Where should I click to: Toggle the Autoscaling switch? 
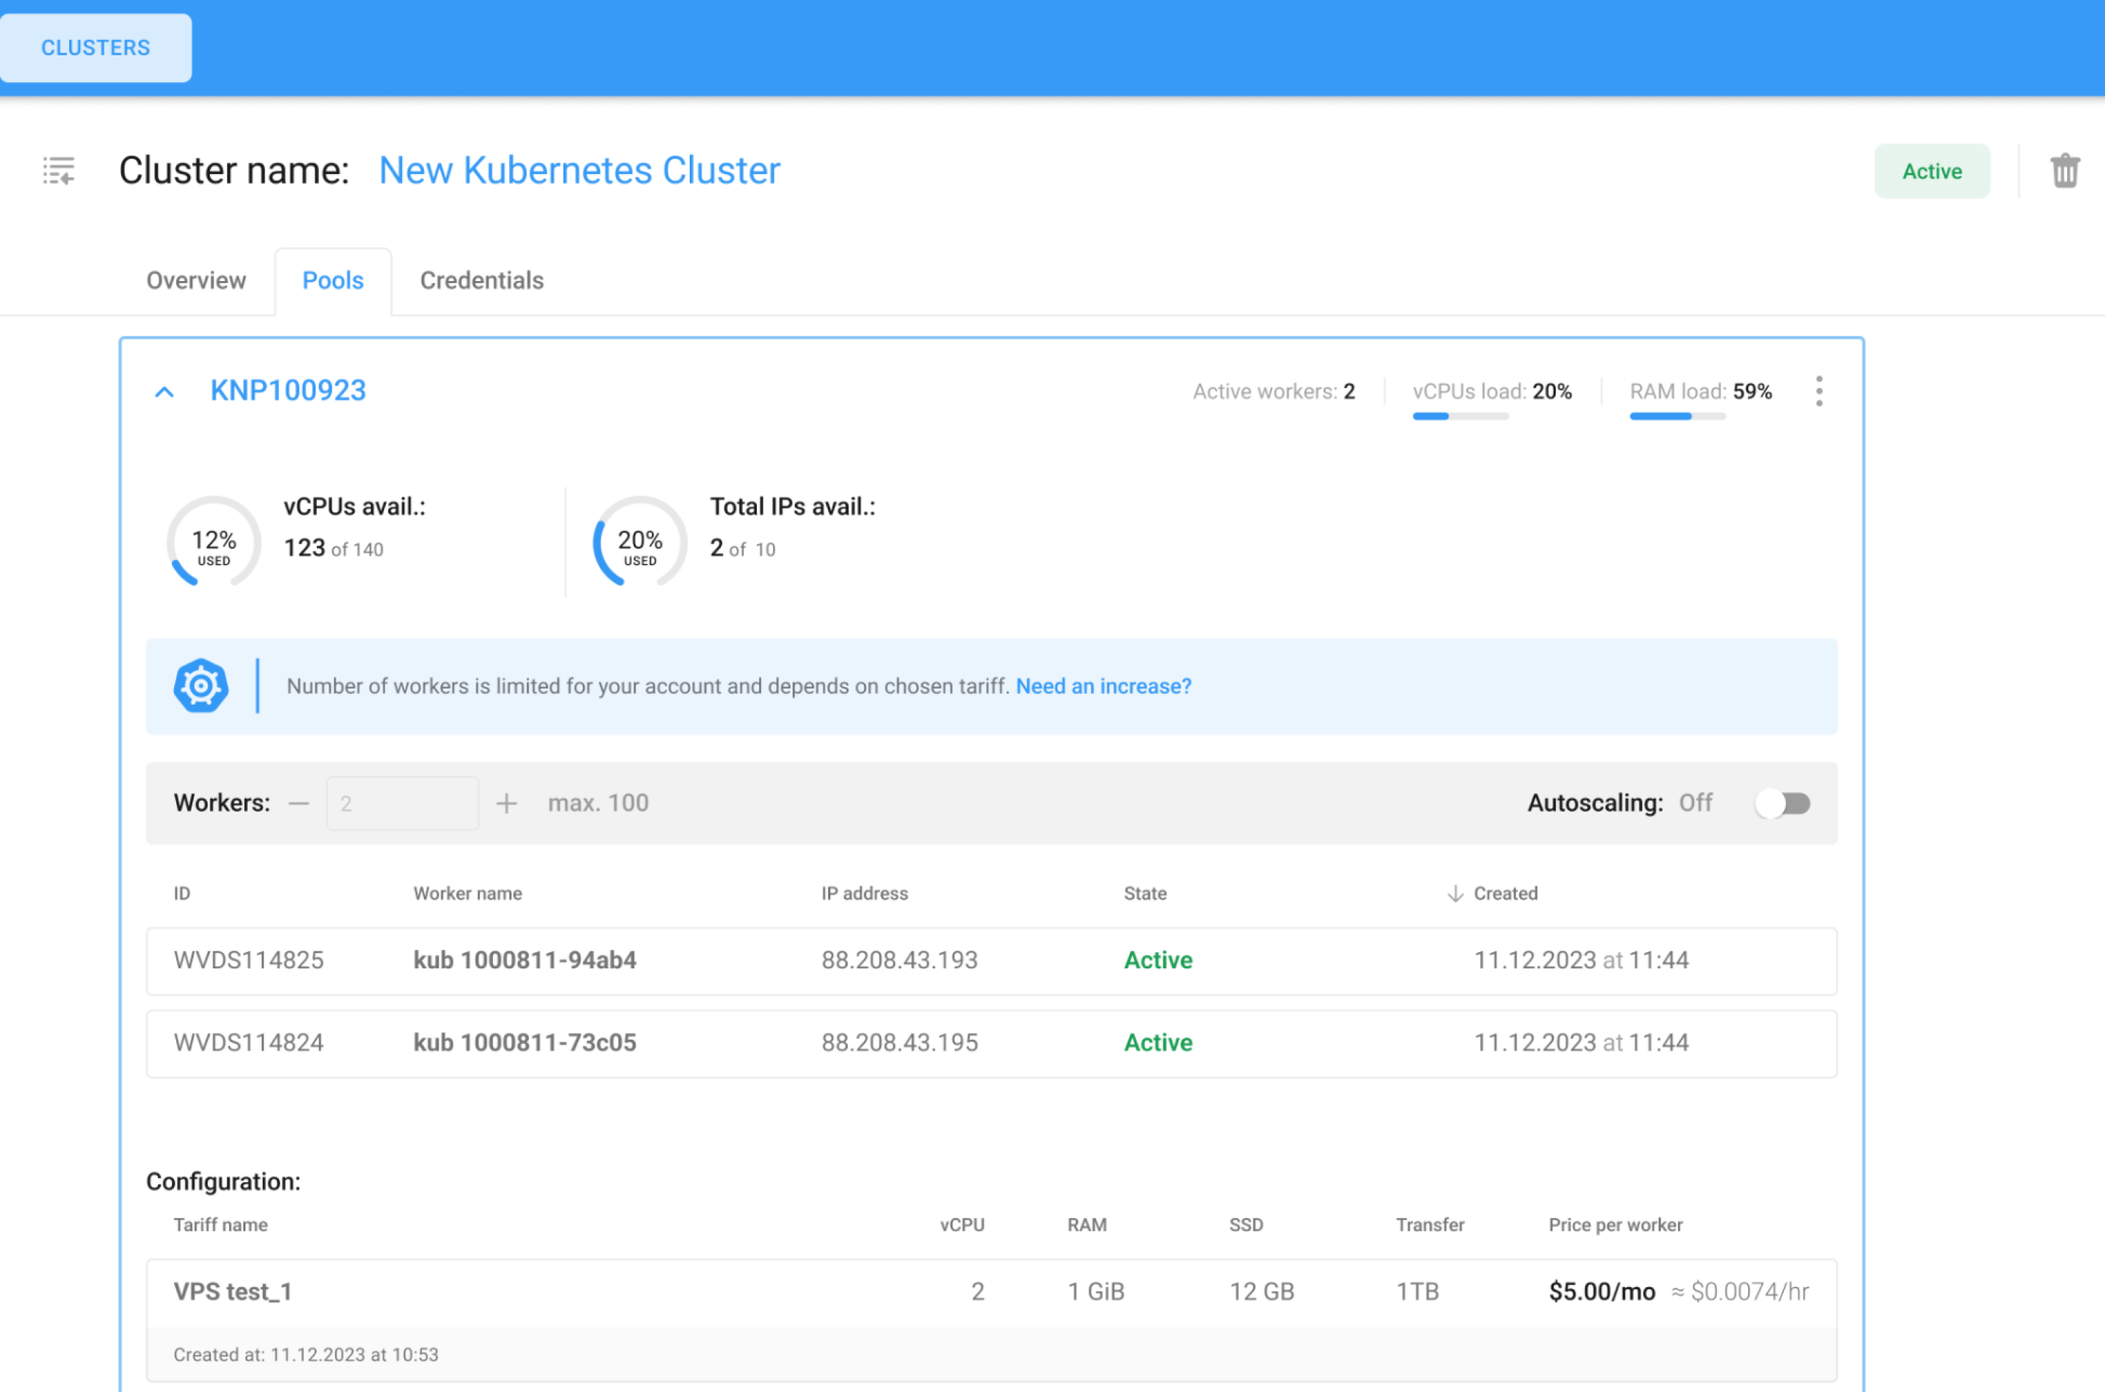click(1782, 804)
